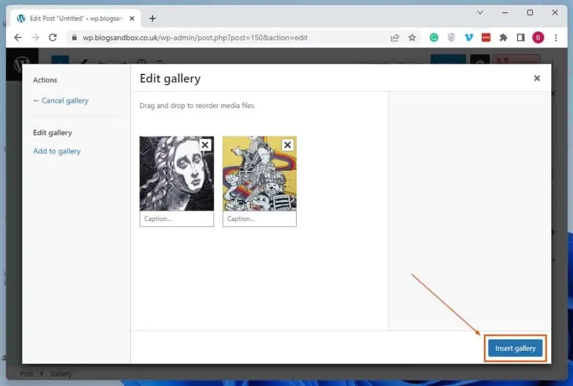Open a new browser tab

coord(152,18)
